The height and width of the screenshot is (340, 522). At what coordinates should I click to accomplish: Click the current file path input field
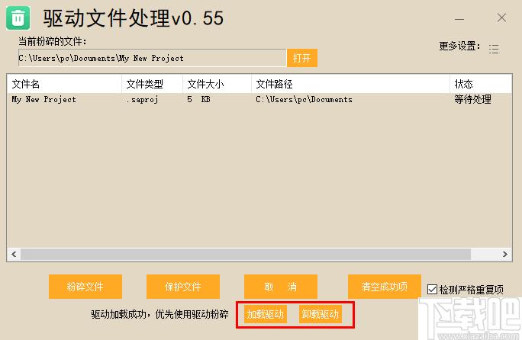(152, 58)
